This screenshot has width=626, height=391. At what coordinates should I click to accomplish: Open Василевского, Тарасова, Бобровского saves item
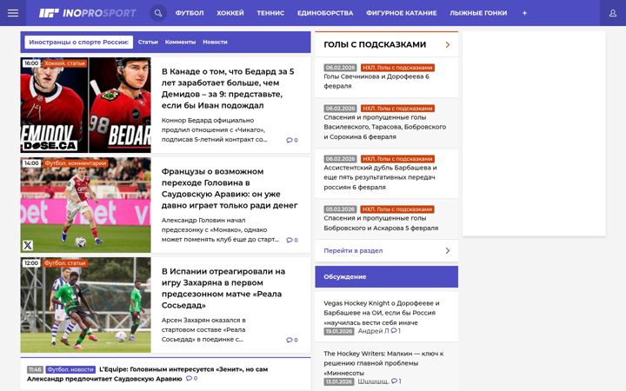pos(385,127)
